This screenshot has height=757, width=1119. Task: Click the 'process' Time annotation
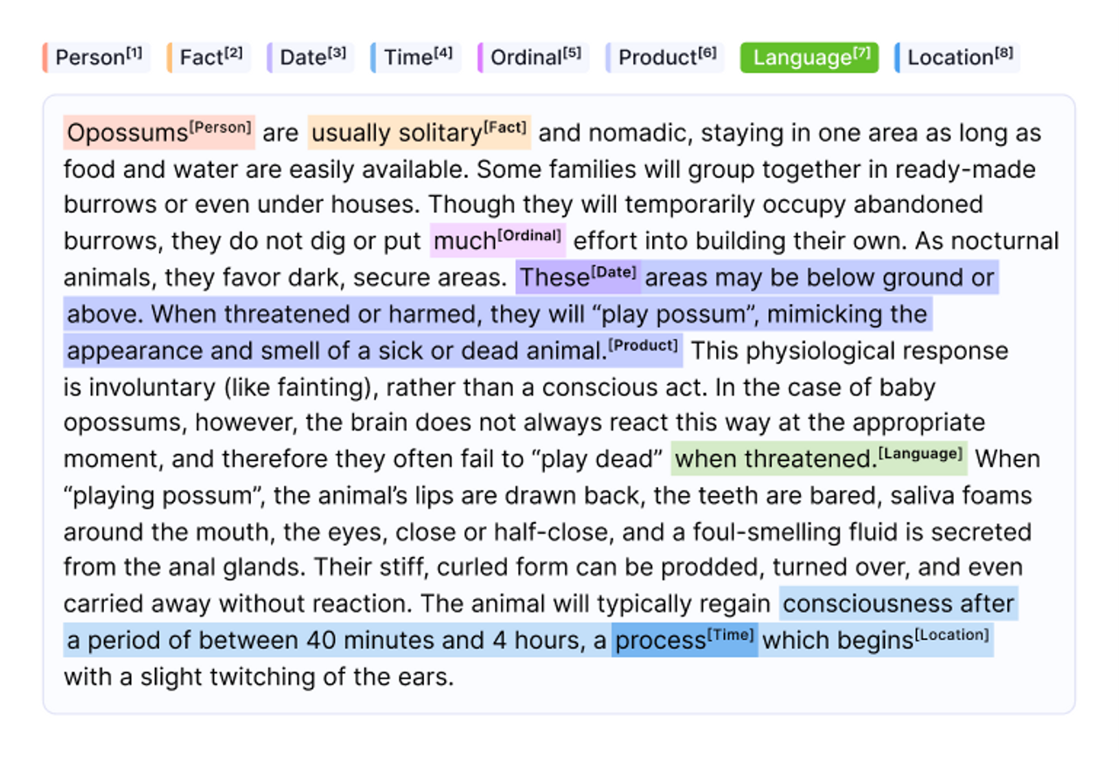click(660, 641)
